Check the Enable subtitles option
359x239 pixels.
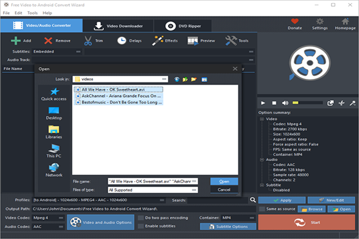pos(140,226)
